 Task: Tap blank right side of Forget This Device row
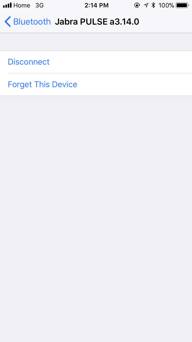click(135, 84)
